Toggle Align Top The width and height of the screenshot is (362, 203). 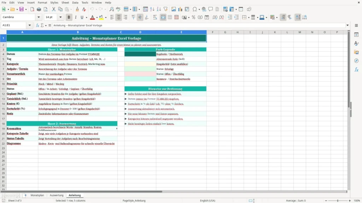click(x=133, y=17)
